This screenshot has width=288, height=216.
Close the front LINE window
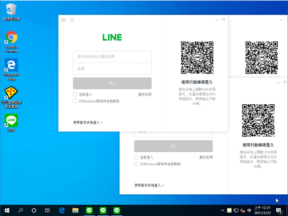pyautogui.click(x=224, y=19)
